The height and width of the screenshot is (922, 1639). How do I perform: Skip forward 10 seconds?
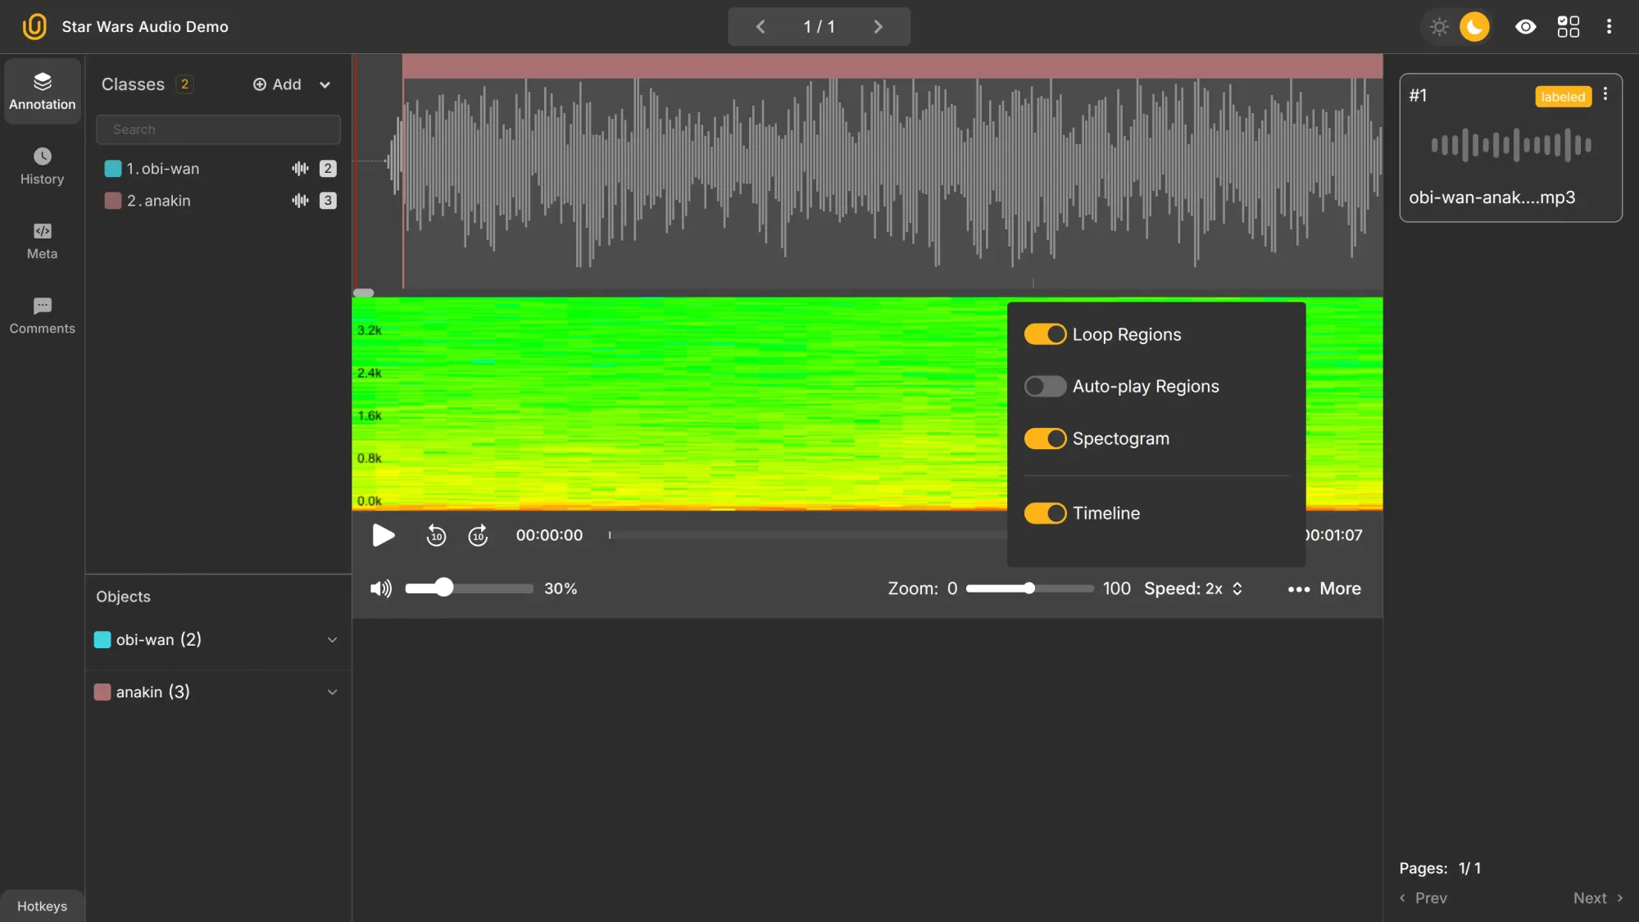click(478, 535)
